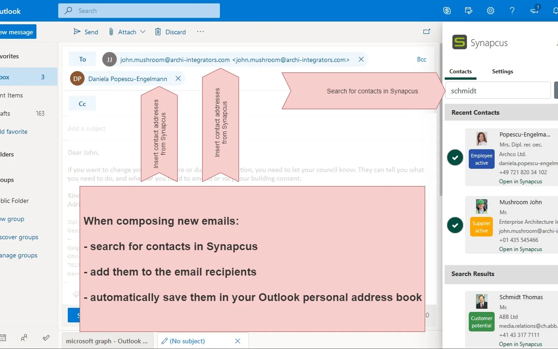Click the search magnifier icon

(x=68, y=11)
